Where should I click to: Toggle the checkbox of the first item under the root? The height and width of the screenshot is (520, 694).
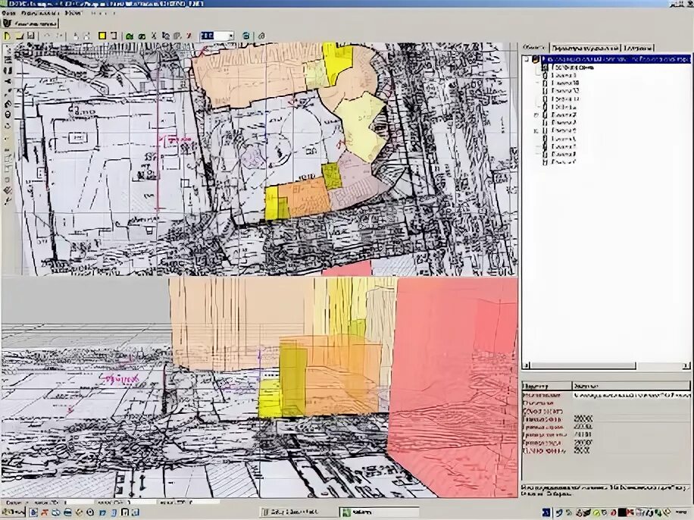tap(545, 67)
